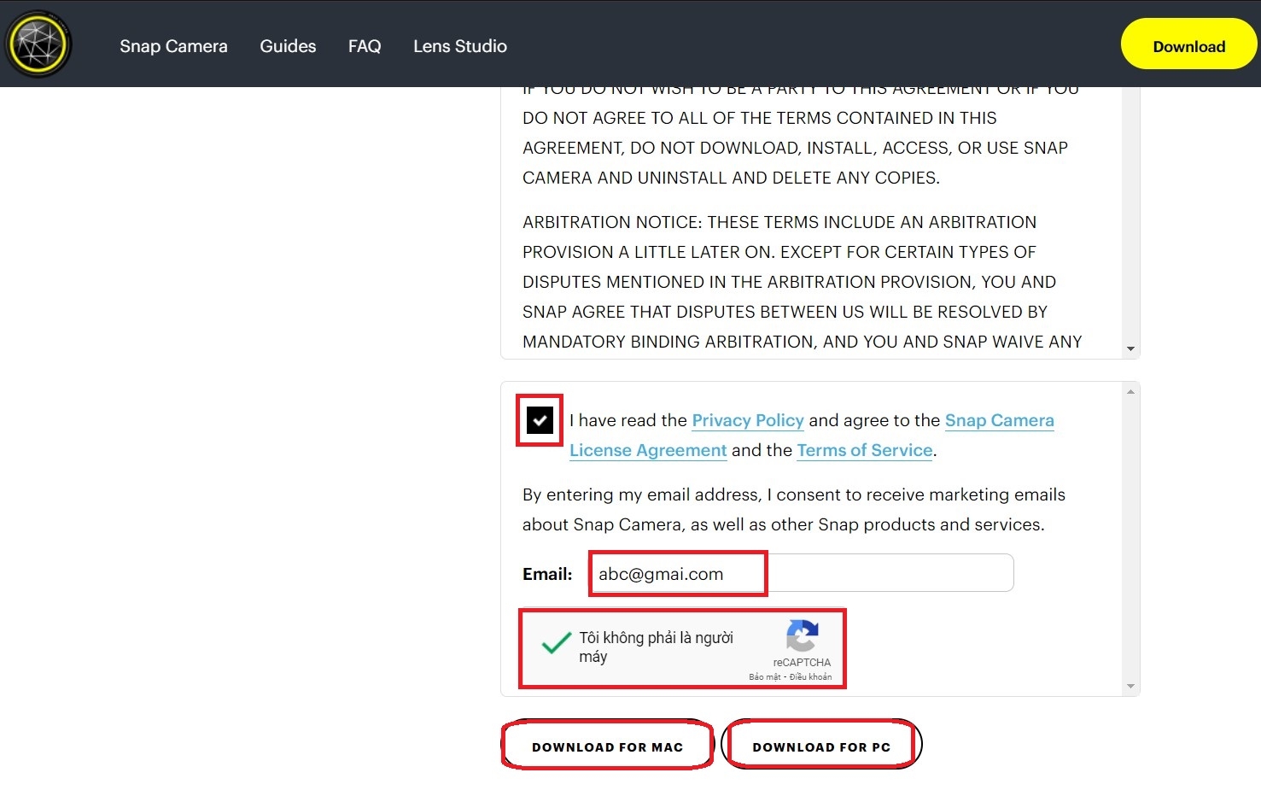Open the Privacy Policy link
This screenshot has width=1261, height=796.
pyautogui.click(x=747, y=420)
